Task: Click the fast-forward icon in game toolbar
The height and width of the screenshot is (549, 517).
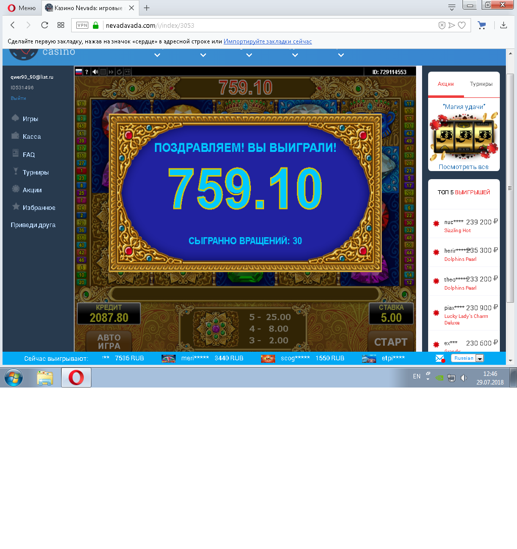Action: click(x=111, y=72)
